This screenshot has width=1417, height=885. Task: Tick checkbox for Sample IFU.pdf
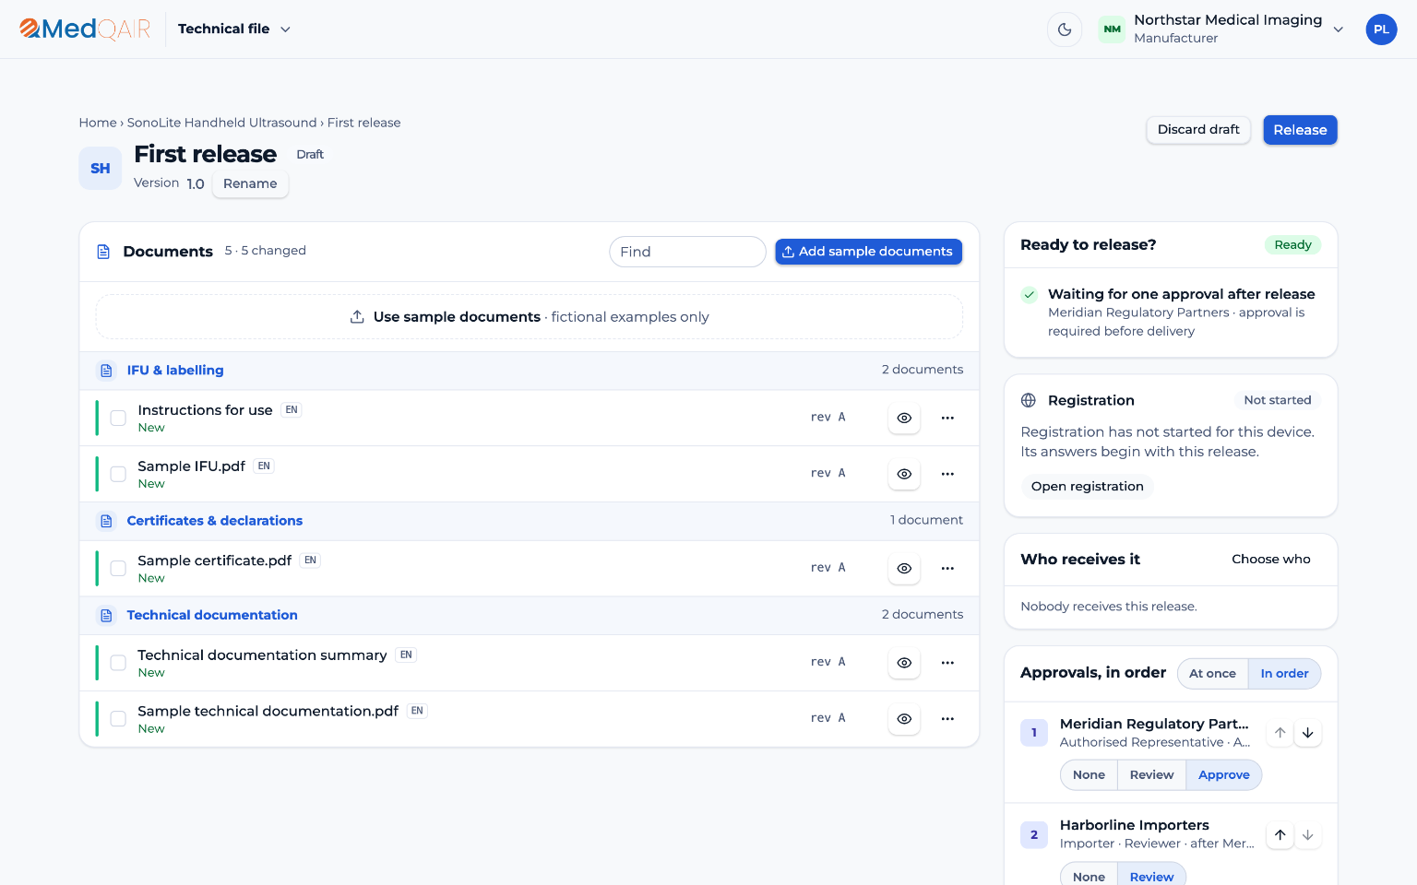point(118,474)
